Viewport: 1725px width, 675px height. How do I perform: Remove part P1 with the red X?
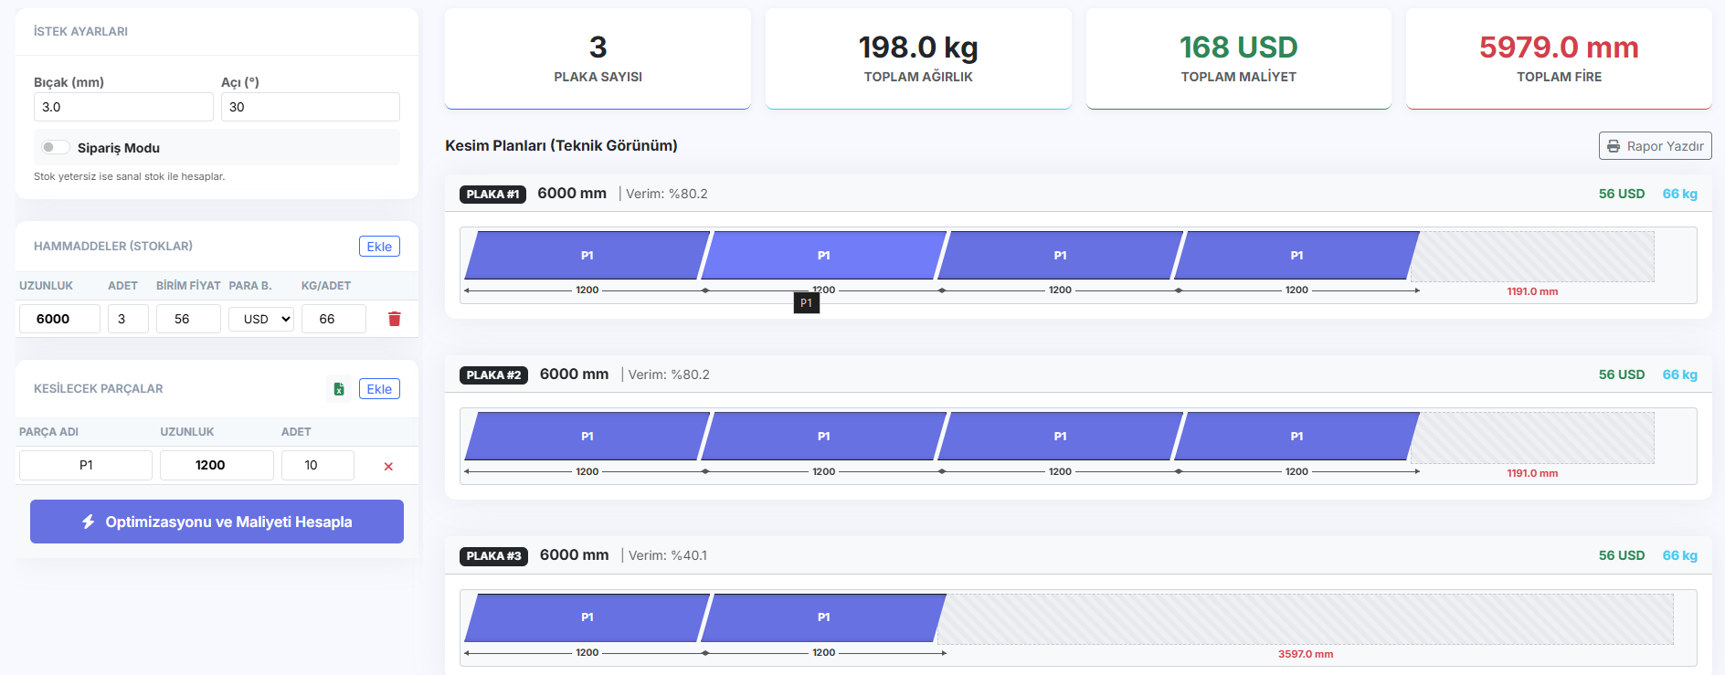coord(388,466)
